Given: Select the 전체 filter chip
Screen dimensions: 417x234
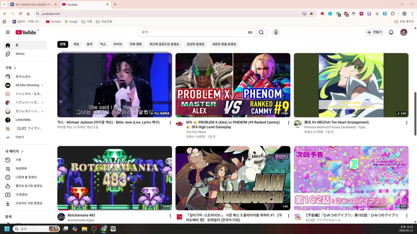Looking at the screenshot, I should click(63, 44).
